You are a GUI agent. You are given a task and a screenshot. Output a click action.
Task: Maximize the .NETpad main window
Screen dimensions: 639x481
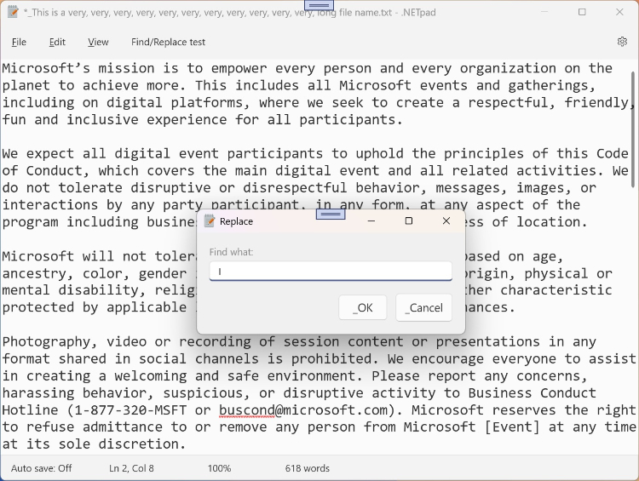tap(582, 12)
